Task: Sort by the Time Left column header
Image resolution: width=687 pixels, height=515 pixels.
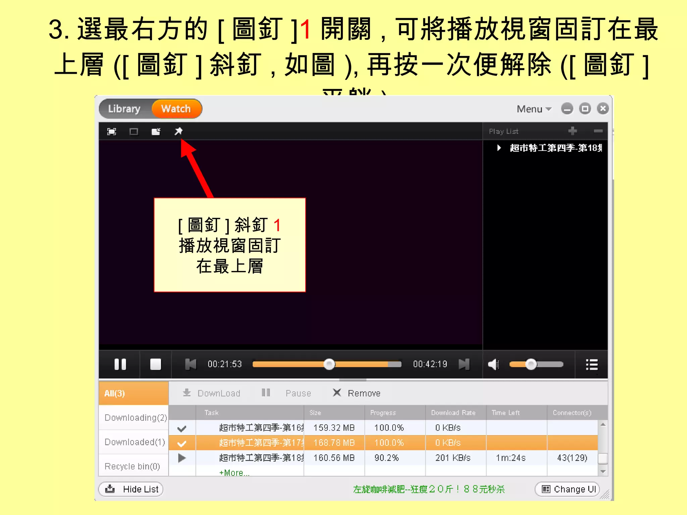Action: pos(517,413)
